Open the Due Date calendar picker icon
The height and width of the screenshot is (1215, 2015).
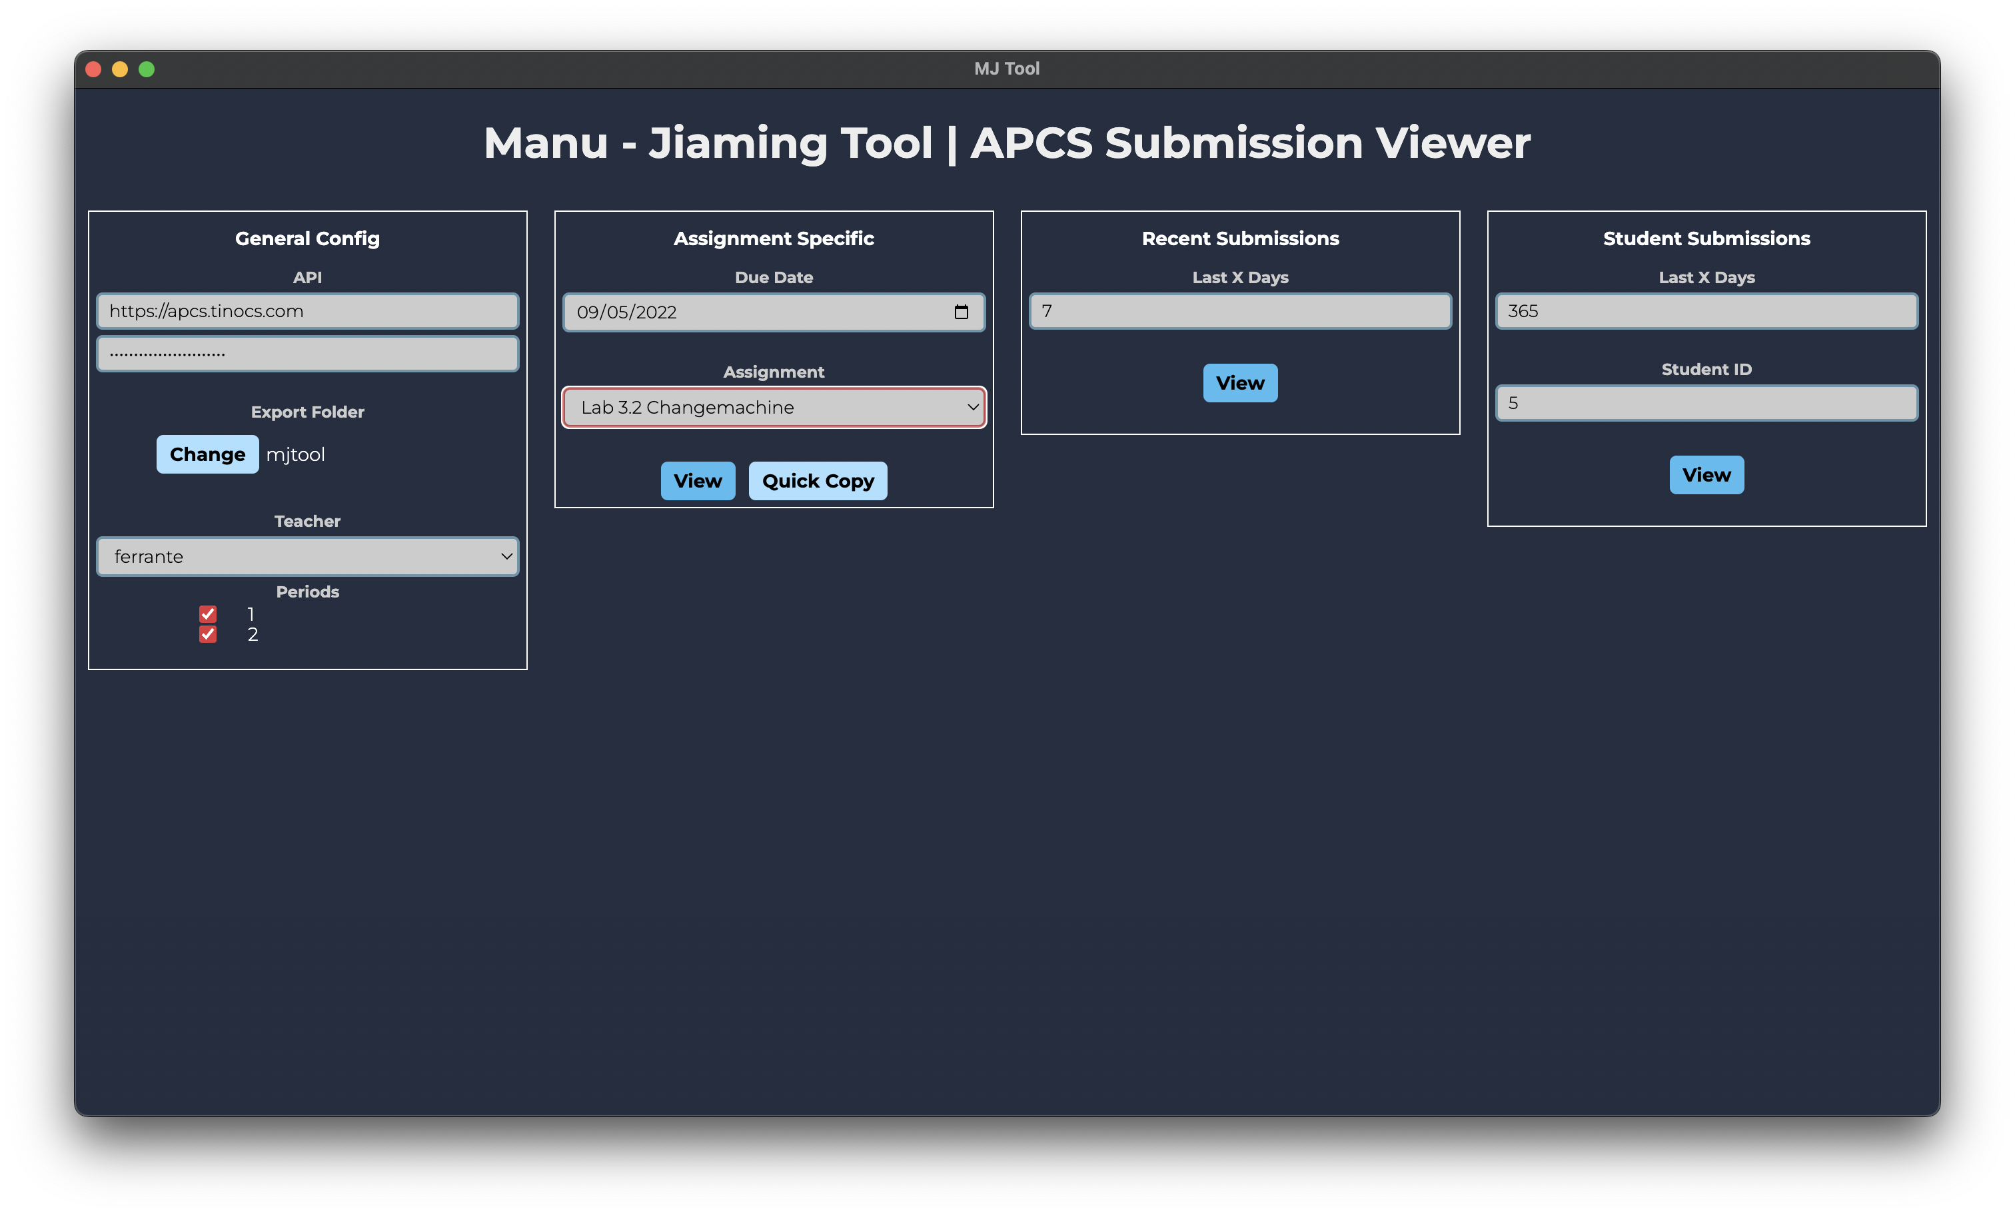(x=961, y=312)
